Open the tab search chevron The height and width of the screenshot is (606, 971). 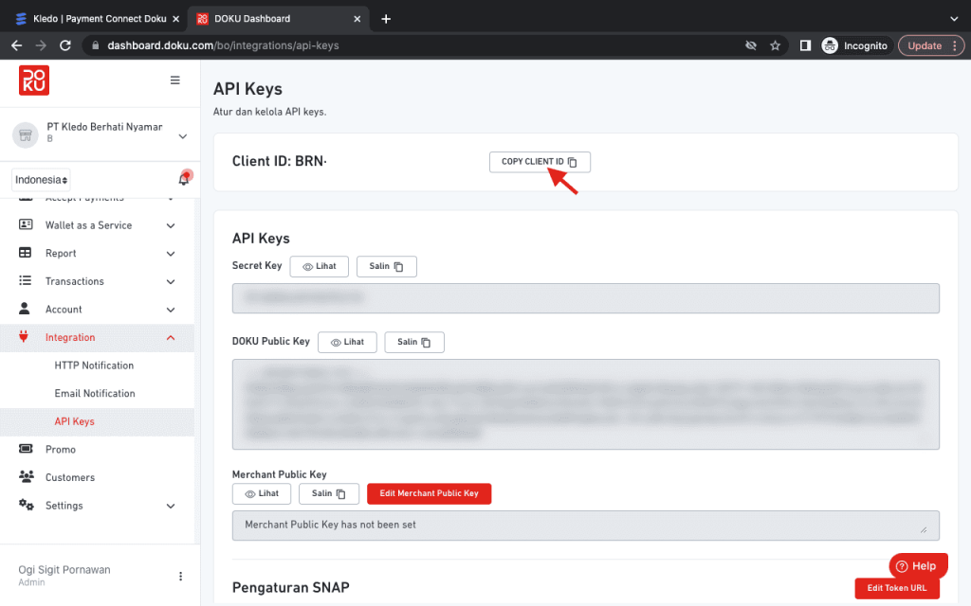(x=954, y=19)
